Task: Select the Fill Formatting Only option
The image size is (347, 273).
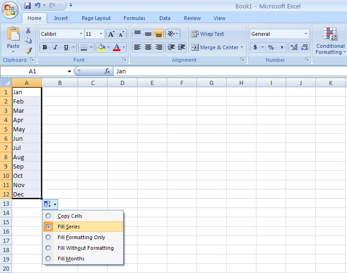Action: (48, 237)
